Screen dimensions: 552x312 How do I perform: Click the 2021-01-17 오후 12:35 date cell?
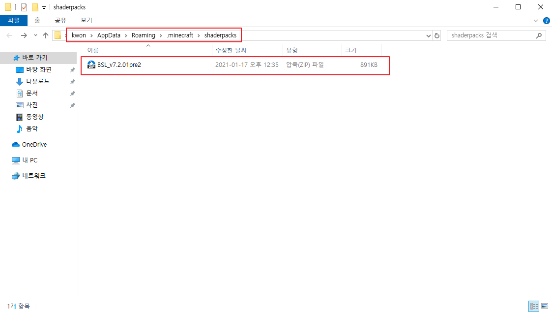coord(247,65)
